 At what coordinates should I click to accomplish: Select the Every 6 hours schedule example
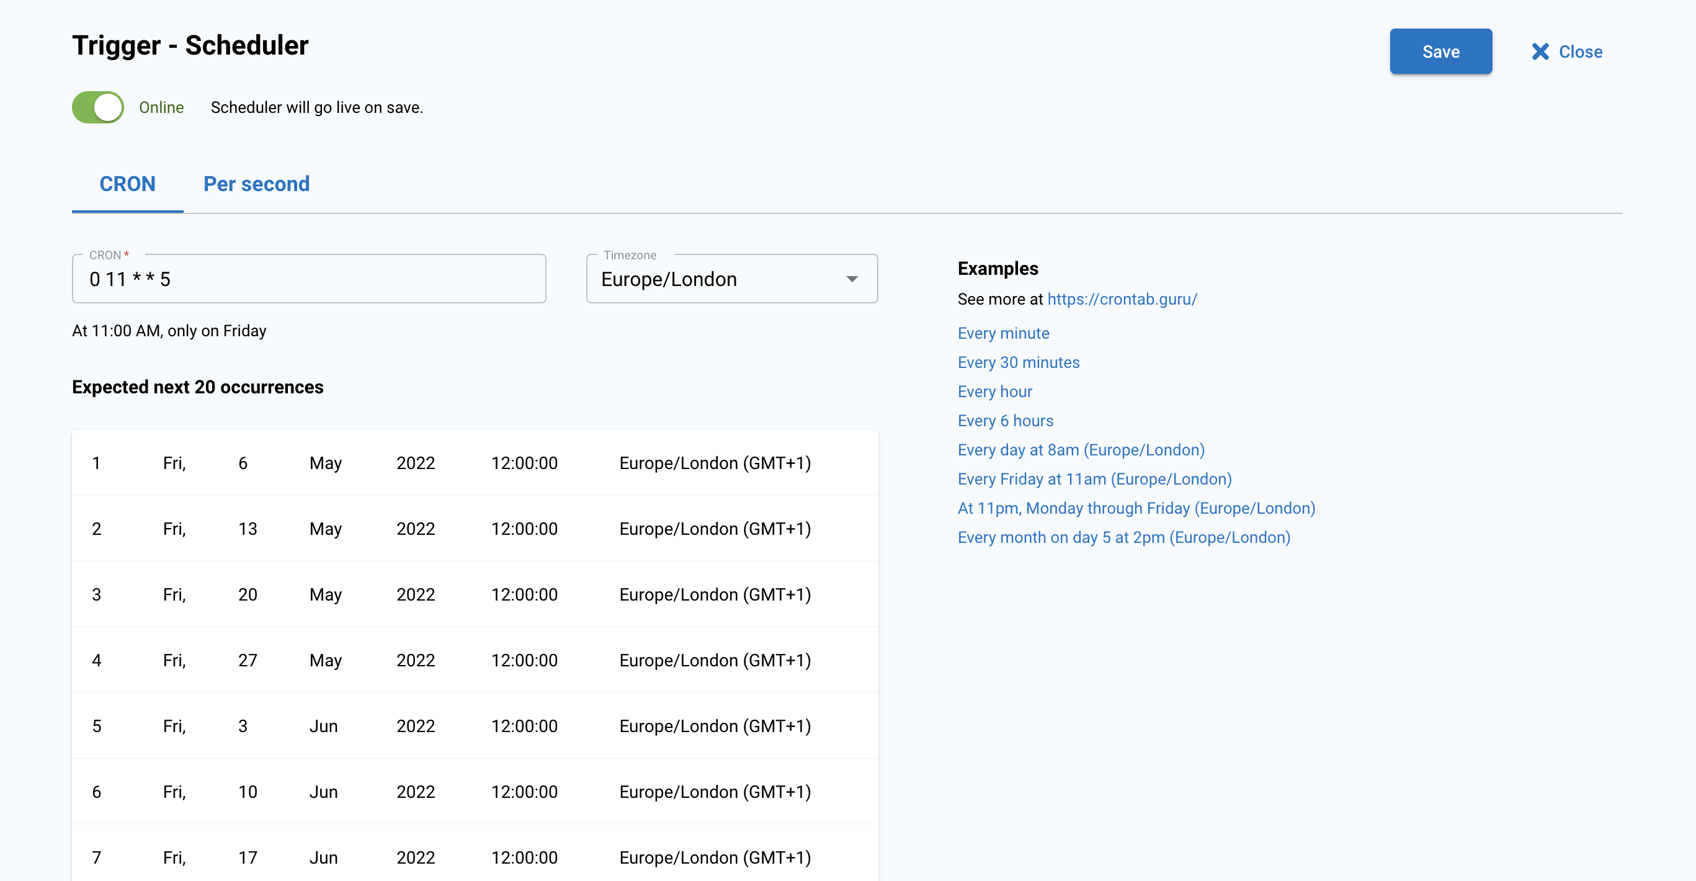(1006, 420)
